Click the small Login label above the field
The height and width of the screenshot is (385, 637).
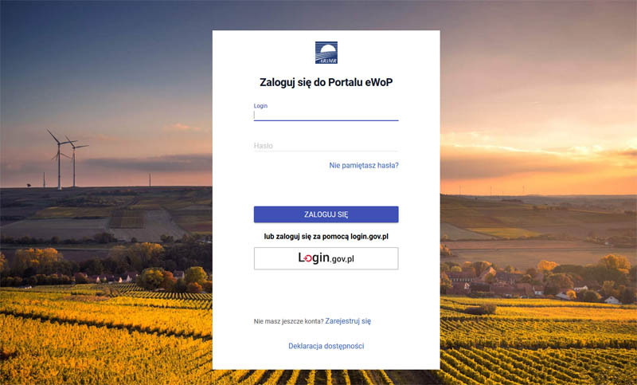(x=260, y=106)
